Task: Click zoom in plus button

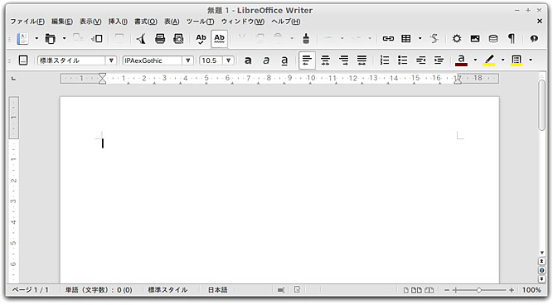Action: 512,290
